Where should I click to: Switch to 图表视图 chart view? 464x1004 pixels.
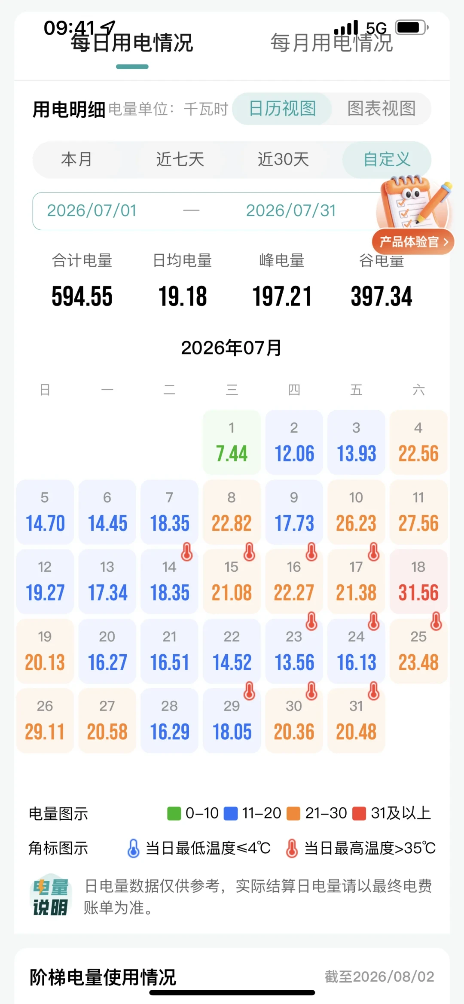pyautogui.click(x=381, y=109)
